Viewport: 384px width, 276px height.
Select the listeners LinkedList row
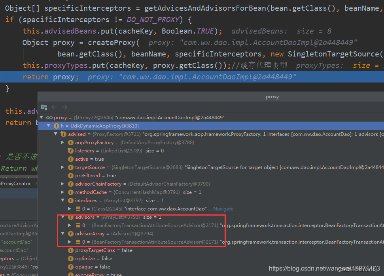(211, 151)
